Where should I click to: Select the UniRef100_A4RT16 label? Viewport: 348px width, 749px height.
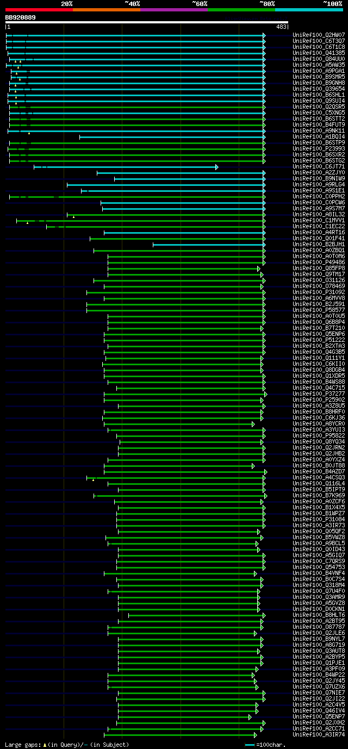coord(319,232)
